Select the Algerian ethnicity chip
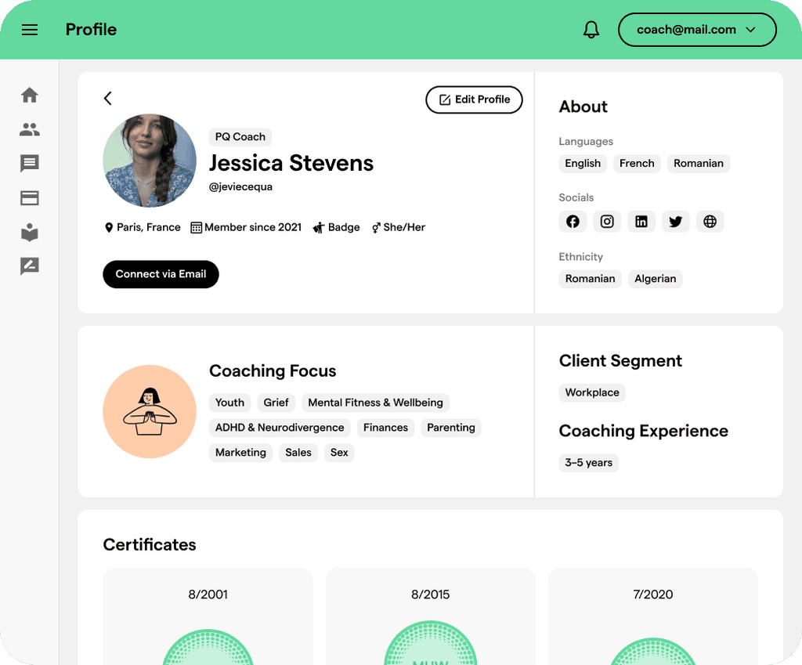Viewport: 802px width, 665px height. 656,279
